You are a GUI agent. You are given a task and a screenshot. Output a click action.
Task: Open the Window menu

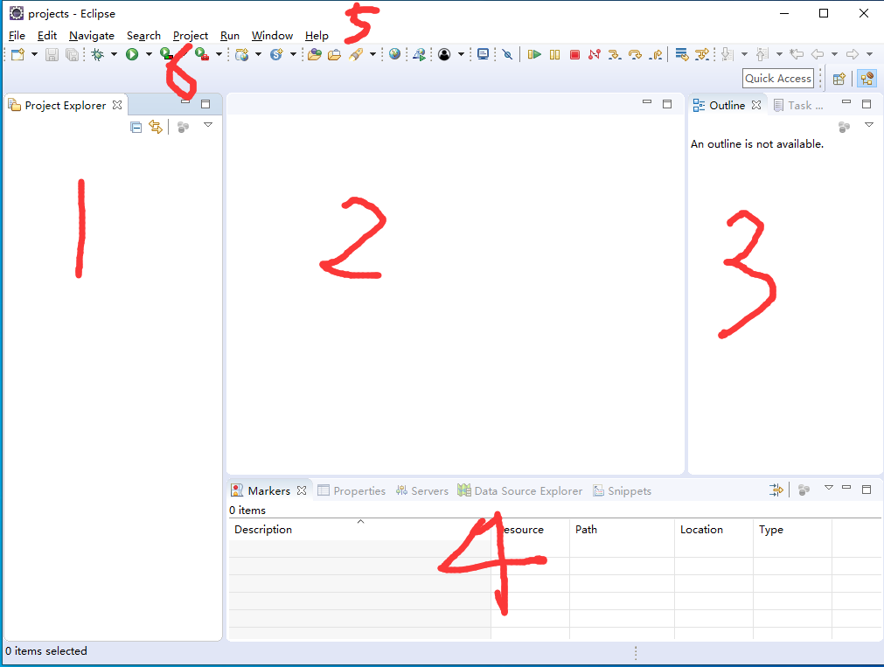(272, 36)
